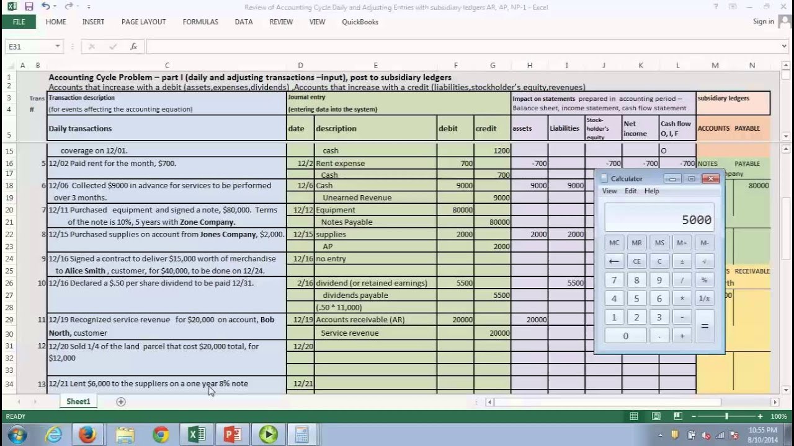Click inside the formula bar input
Viewport: 794px width, 446px height.
pos(463,46)
